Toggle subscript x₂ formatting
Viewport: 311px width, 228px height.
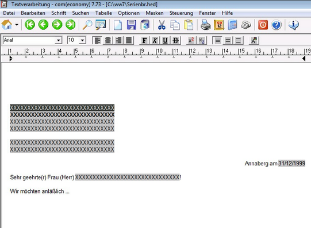(x=202, y=41)
